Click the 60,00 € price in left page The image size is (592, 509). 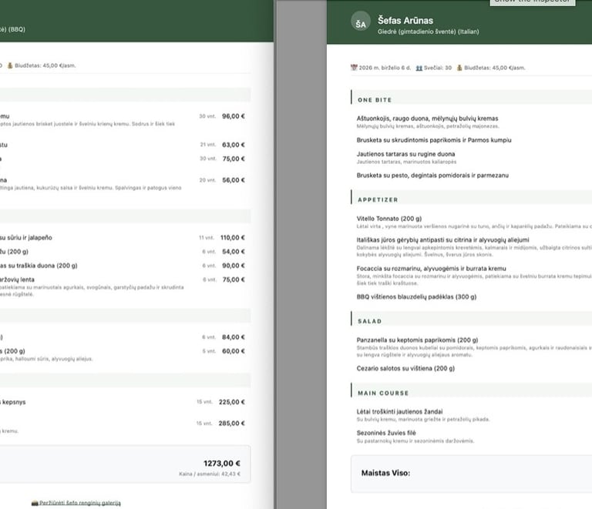coord(234,351)
